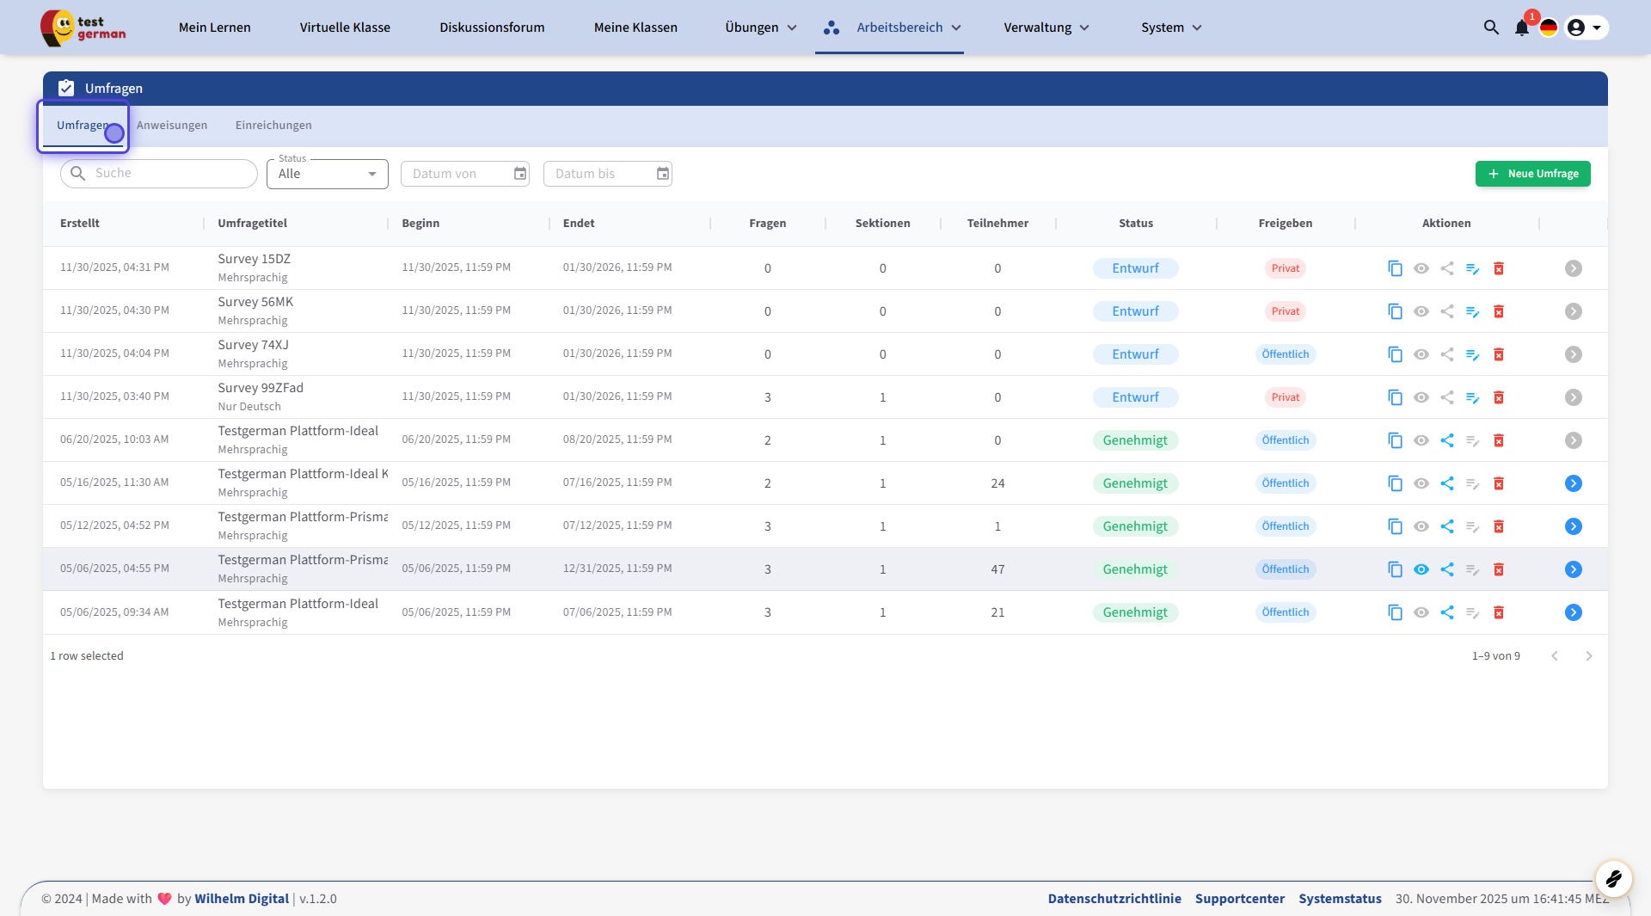Image resolution: width=1651 pixels, height=916 pixels.
Task: Open notifications bell
Action: point(1521,28)
